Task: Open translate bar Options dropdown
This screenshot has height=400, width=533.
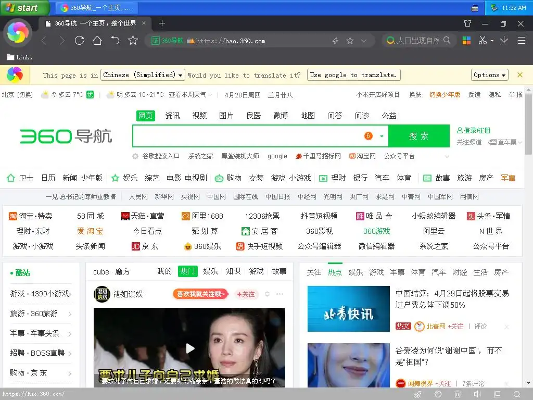Action: click(489, 75)
